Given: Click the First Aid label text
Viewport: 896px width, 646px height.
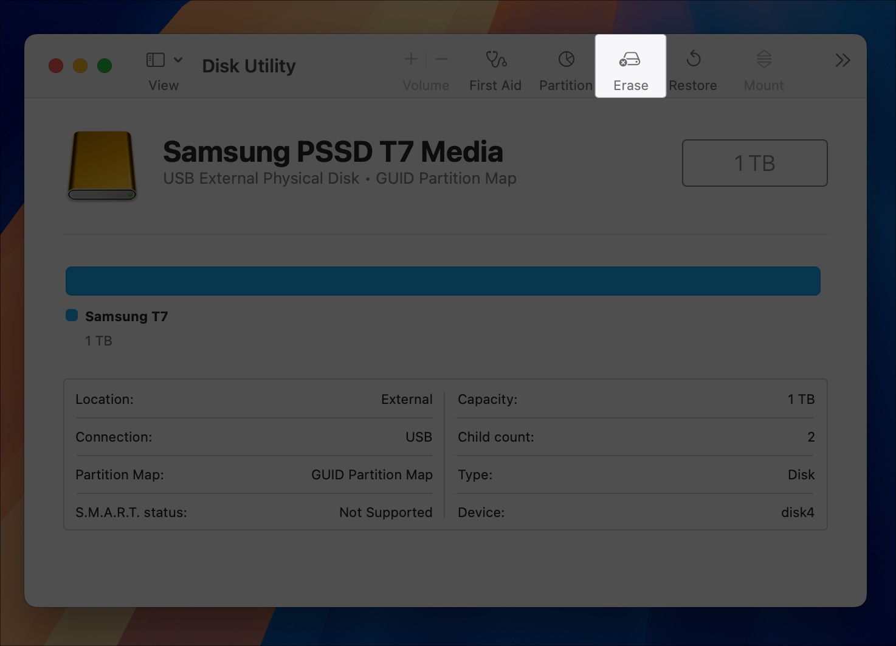Looking at the screenshot, I should pyautogui.click(x=495, y=85).
